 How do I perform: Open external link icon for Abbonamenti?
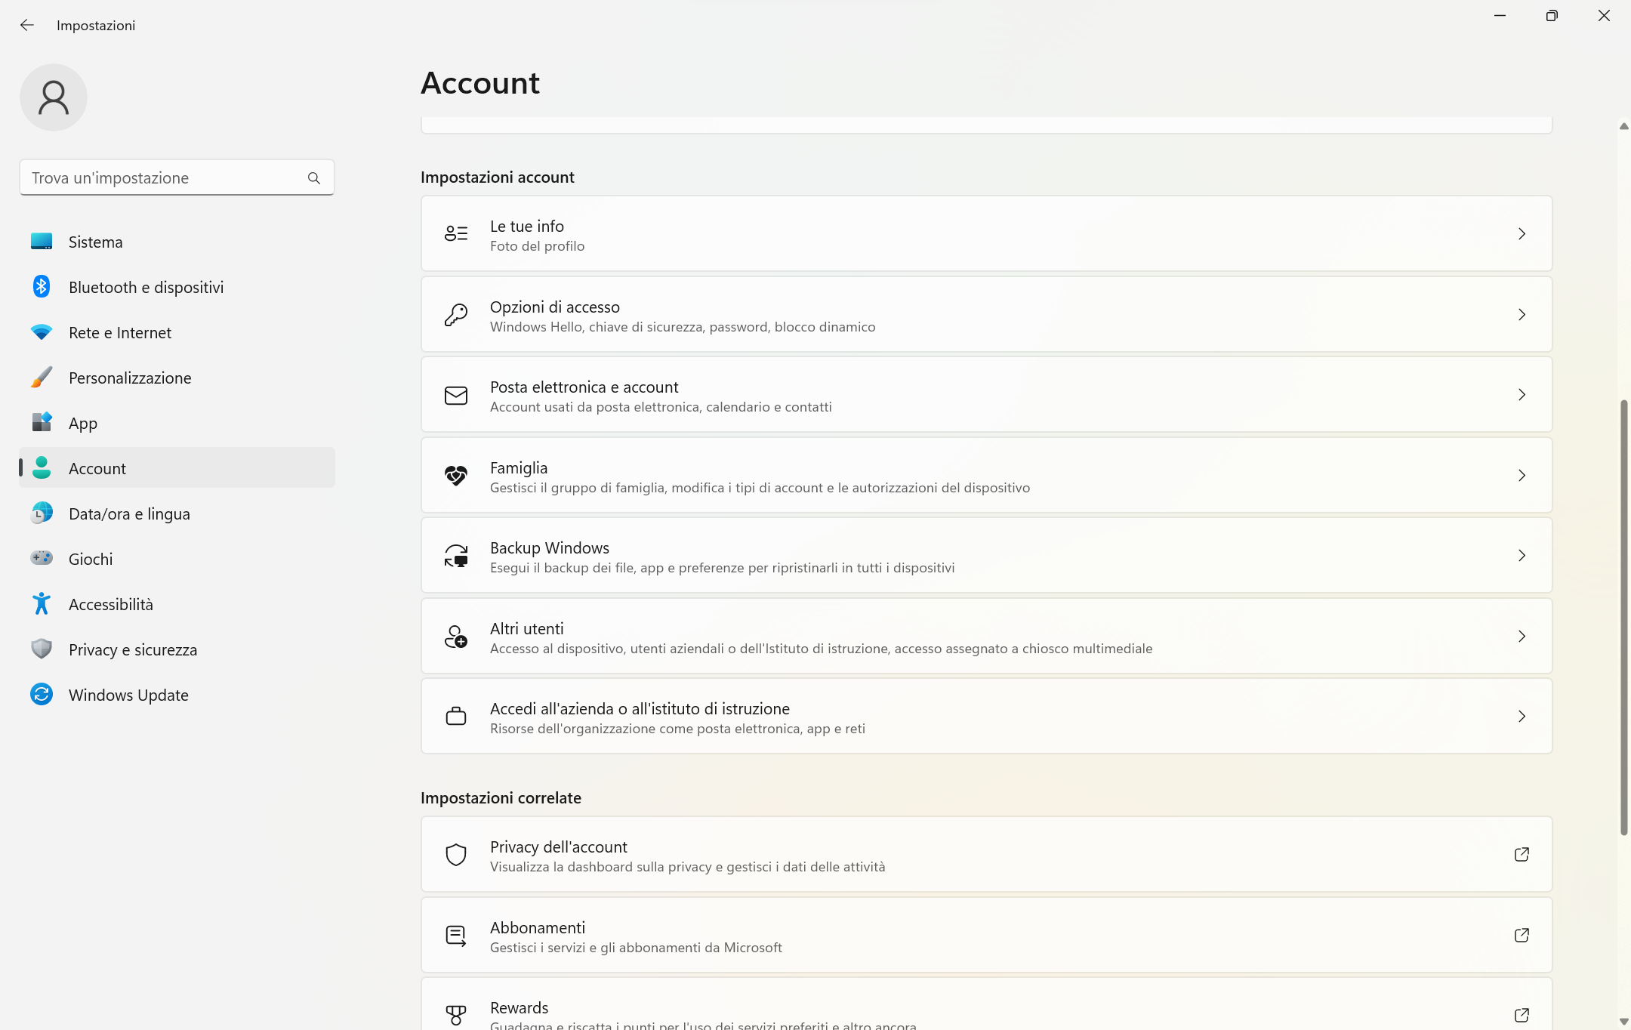click(1522, 936)
